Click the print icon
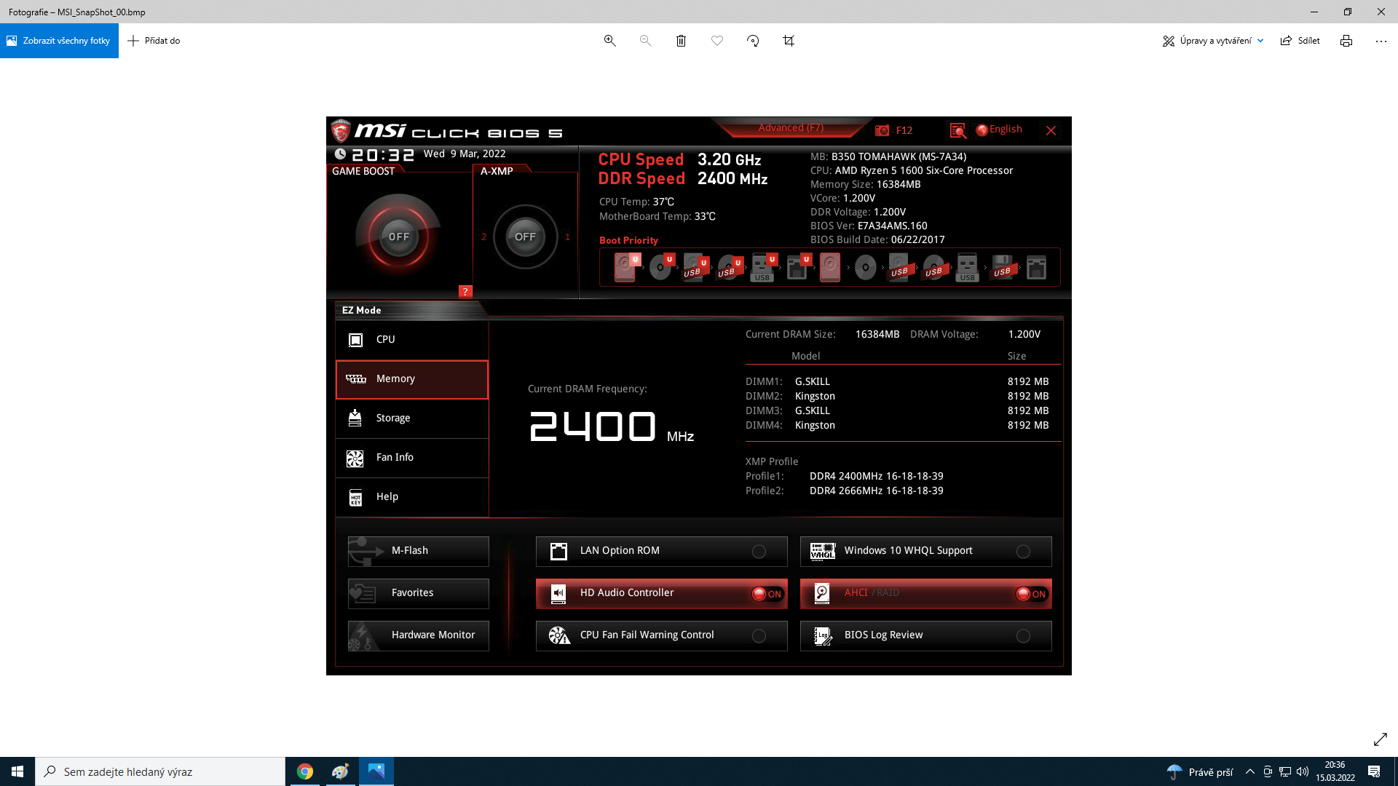Image resolution: width=1398 pixels, height=786 pixels. click(1346, 41)
